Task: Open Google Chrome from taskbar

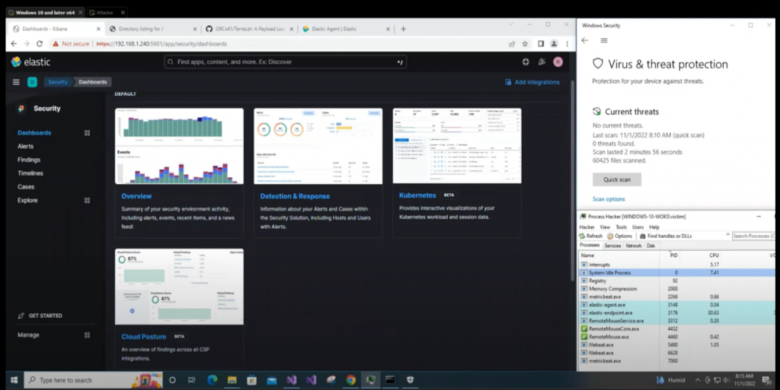Action: 351,380
